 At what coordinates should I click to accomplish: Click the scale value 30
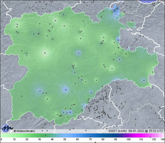39,139
